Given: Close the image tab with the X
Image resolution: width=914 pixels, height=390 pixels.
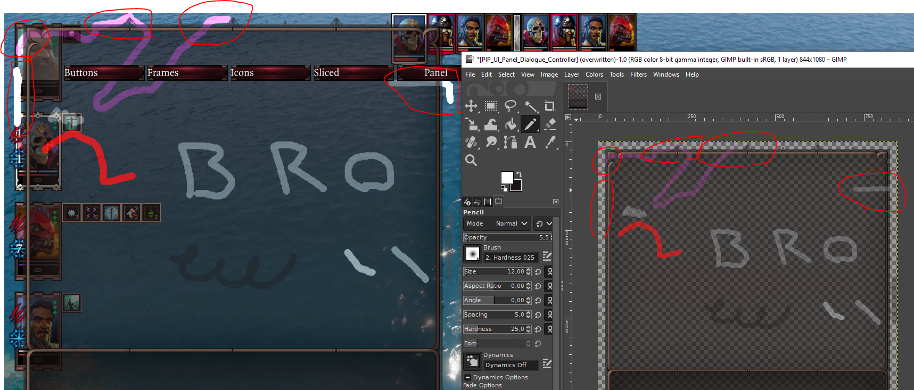Looking at the screenshot, I should pyautogui.click(x=598, y=96).
